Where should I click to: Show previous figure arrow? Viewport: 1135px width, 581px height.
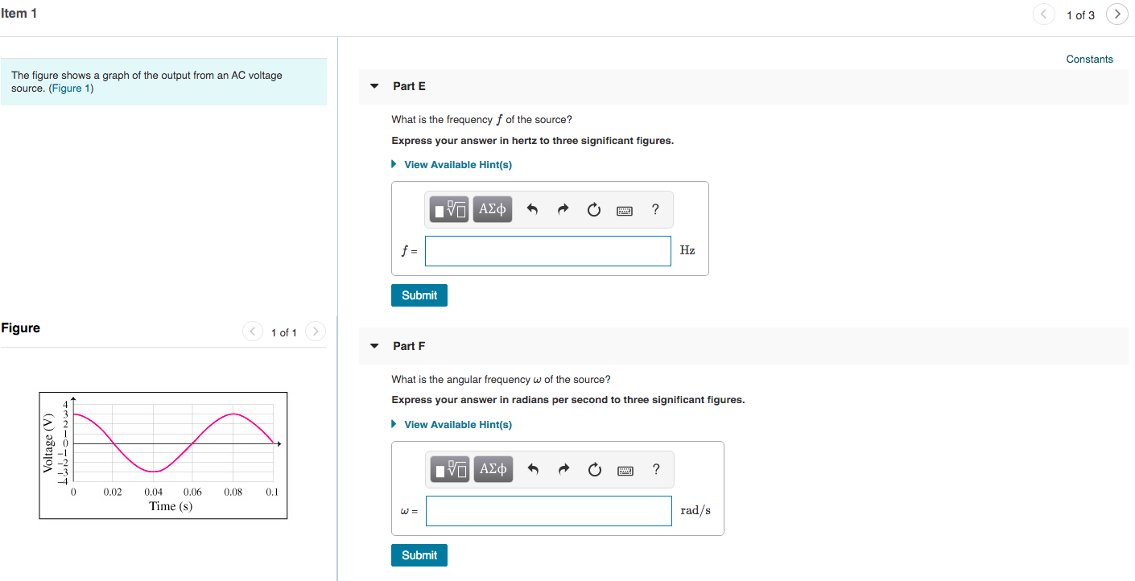[253, 332]
